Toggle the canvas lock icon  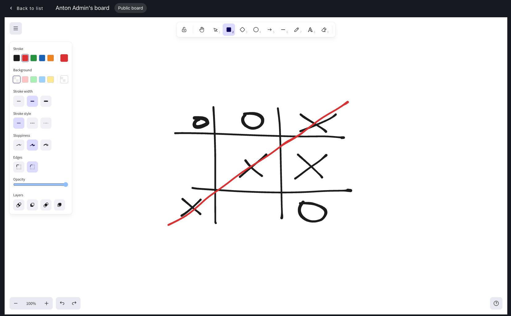point(184,30)
